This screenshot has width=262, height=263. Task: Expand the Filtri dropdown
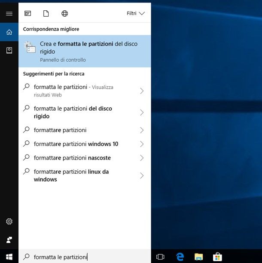coord(136,13)
